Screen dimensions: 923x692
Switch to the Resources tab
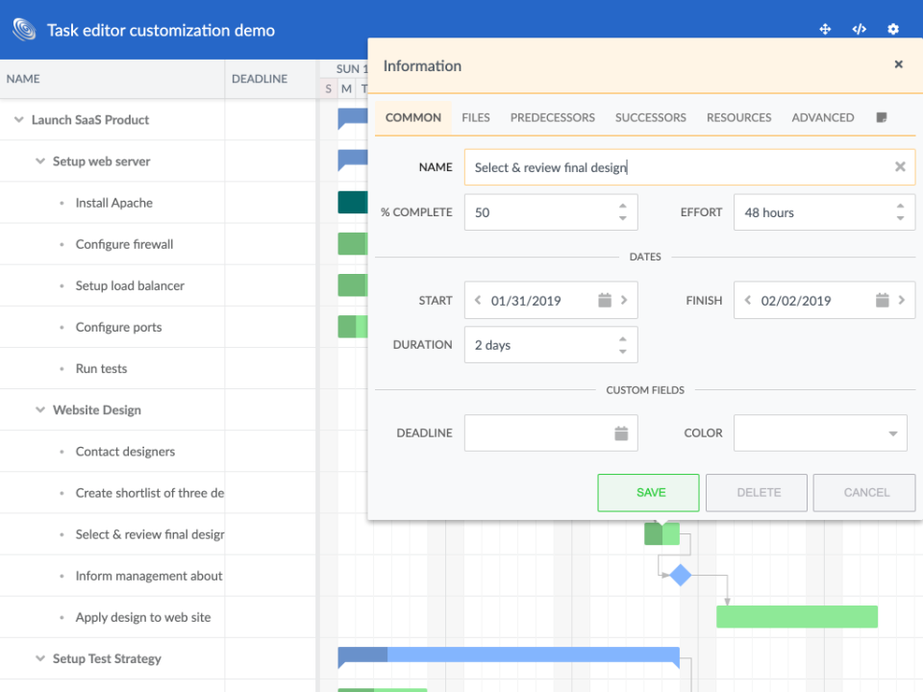738,117
